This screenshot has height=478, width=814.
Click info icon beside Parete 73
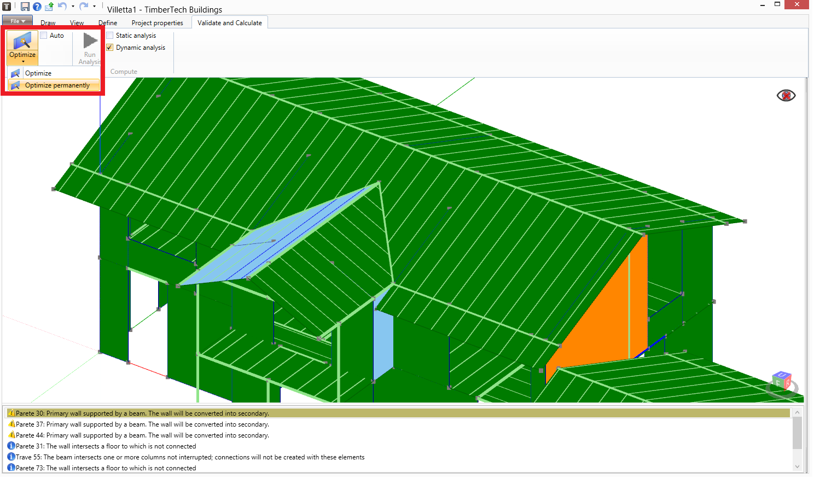11,468
